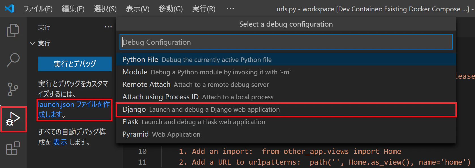
Task: Open the 移動(G) menu
Action: click(x=171, y=9)
